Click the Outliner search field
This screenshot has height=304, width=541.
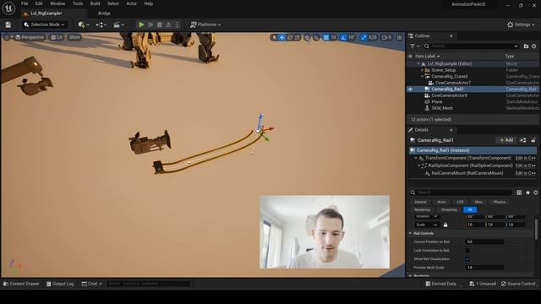[472, 46]
